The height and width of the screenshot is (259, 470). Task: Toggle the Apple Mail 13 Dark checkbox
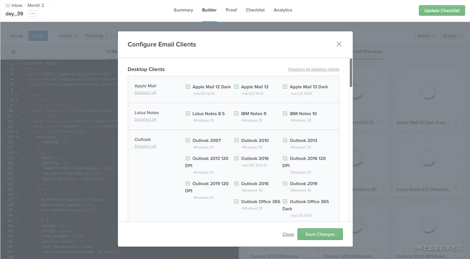pos(285,87)
